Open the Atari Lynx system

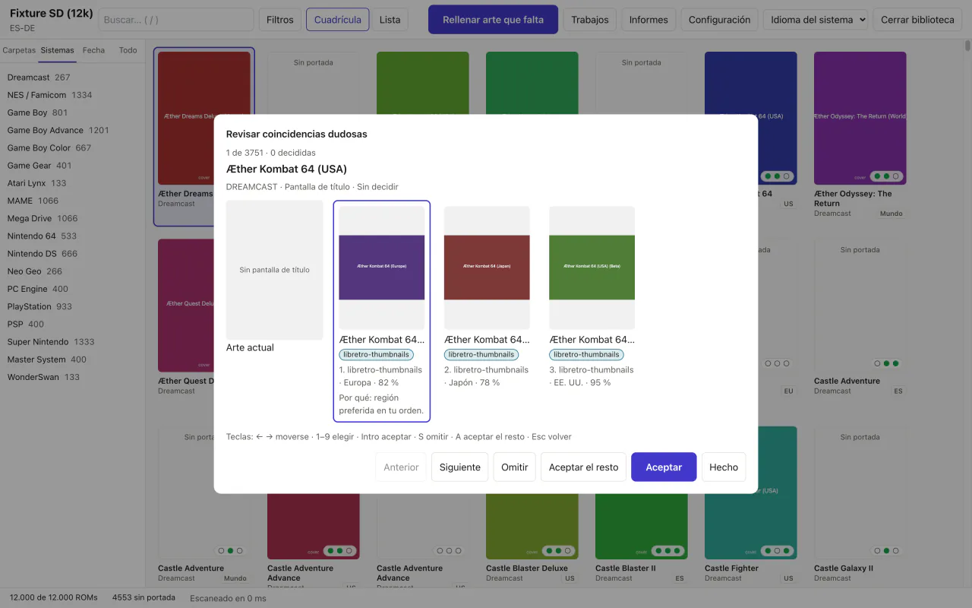tap(72, 183)
